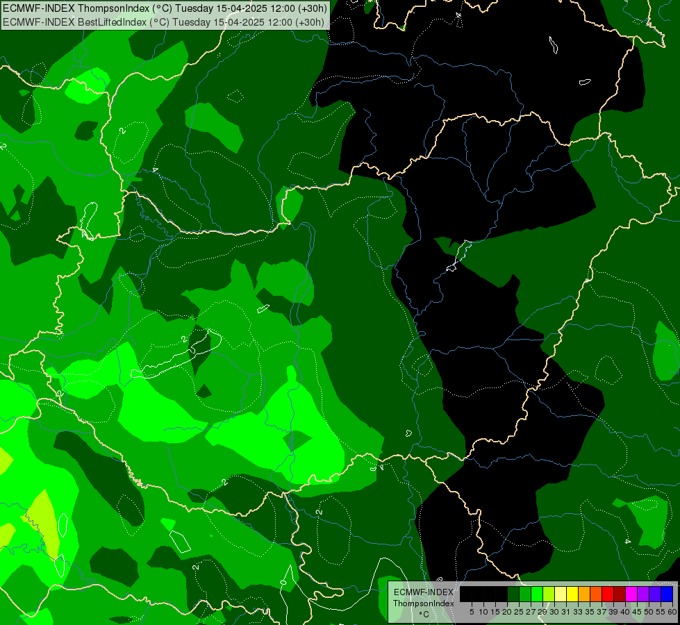
Task: Click the violet 50–55 legend swatch
Action: [655, 594]
